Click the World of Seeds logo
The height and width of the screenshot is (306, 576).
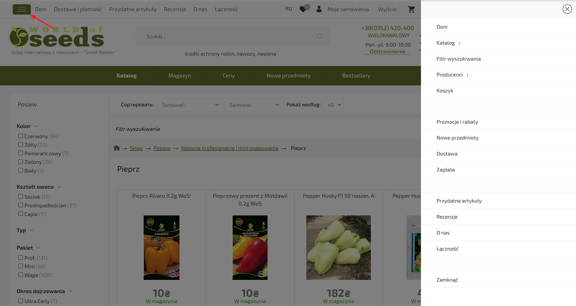57,37
